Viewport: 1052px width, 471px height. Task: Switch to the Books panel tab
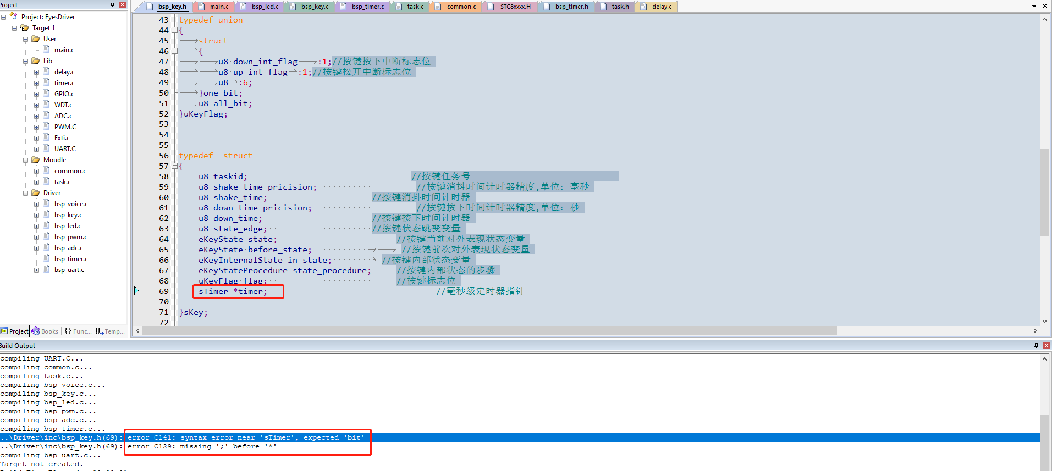[45, 331]
